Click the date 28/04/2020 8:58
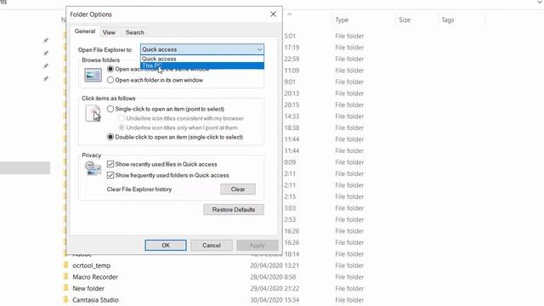Image resolution: width=544 pixels, height=306 pixels. [273, 277]
